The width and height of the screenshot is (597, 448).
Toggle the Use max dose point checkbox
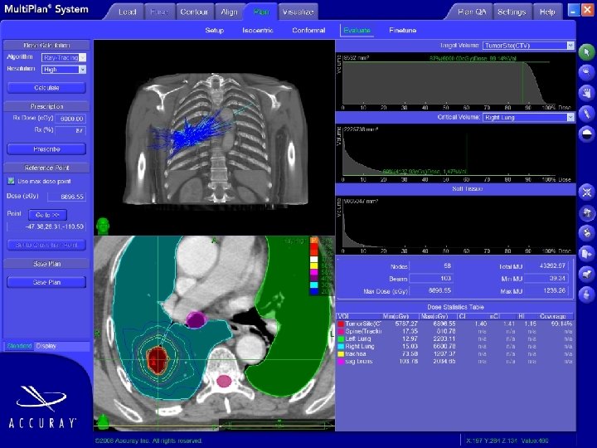(11, 181)
